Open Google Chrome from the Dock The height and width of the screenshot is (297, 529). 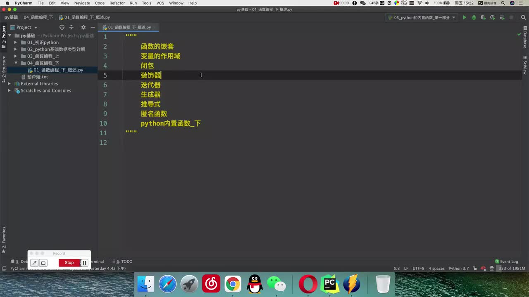click(x=233, y=284)
